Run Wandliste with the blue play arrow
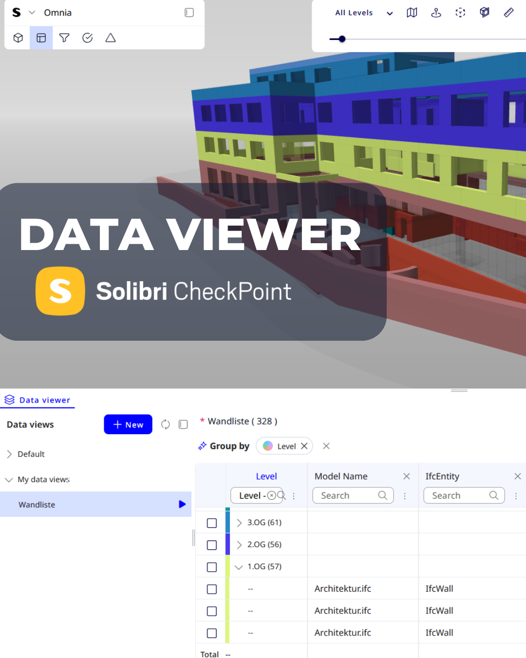This screenshot has height=658, width=526. 182,504
